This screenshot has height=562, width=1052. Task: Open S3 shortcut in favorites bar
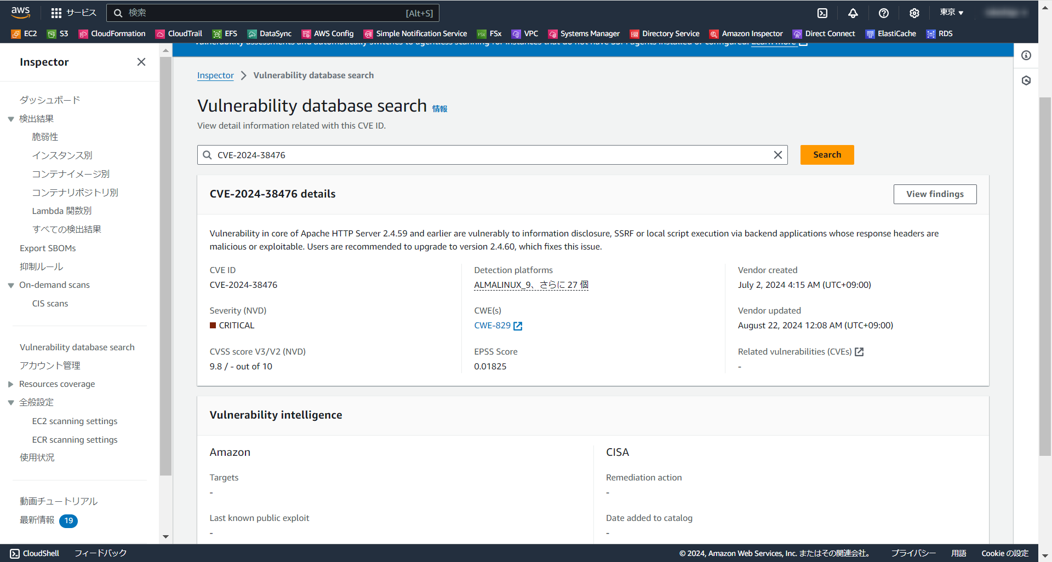(x=58, y=33)
